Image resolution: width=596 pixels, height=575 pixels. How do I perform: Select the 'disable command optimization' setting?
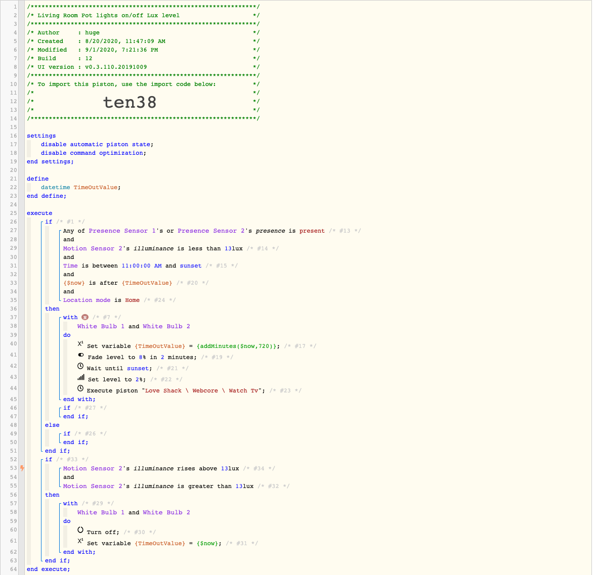(x=94, y=153)
